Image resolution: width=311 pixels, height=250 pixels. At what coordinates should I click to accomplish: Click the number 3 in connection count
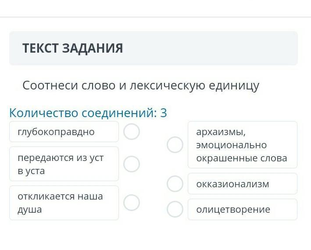pyautogui.click(x=163, y=113)
